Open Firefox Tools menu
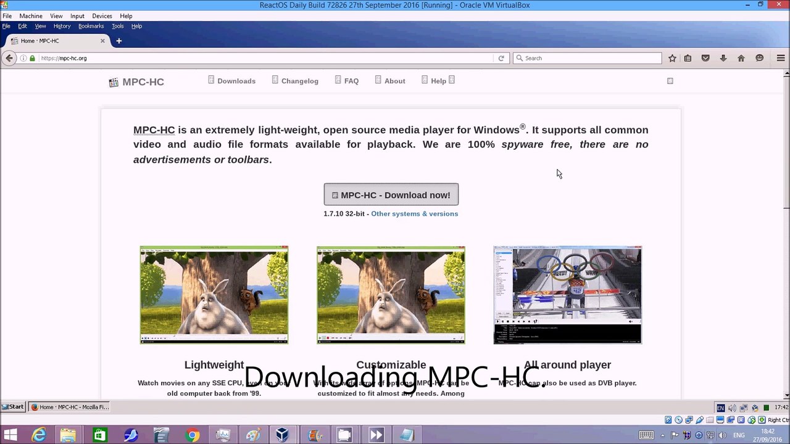This screenshot has height=444, width=790. (x=117, y=26)
